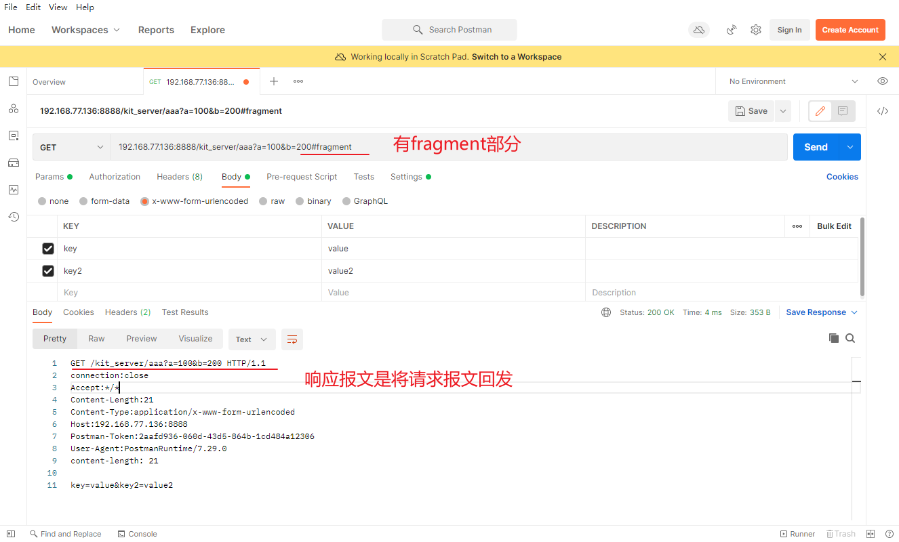
Task: Open the table columns ellipsis options
Action: (x=797, y=226)
